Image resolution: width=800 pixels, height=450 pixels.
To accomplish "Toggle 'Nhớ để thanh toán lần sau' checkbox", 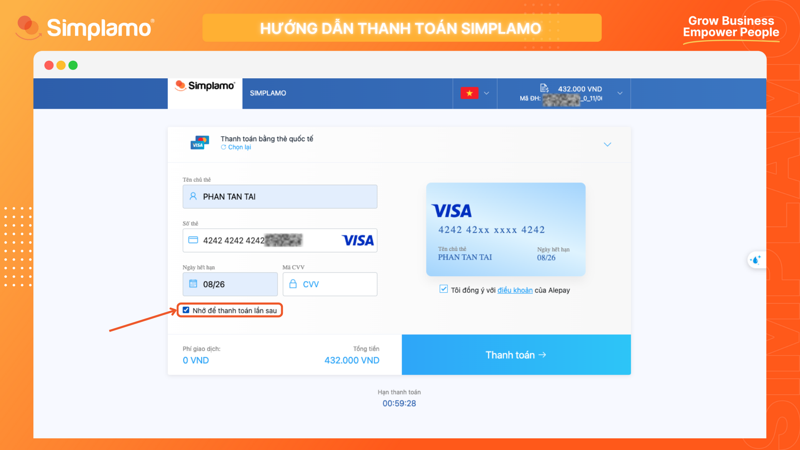I will pos(186,310).
